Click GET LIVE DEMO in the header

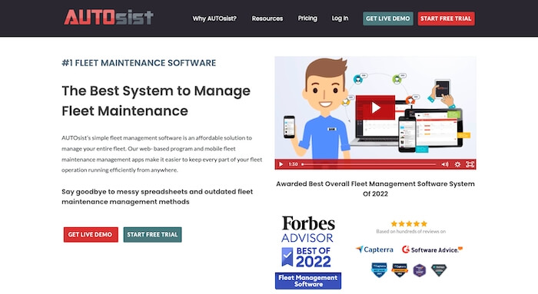(387, 18)
